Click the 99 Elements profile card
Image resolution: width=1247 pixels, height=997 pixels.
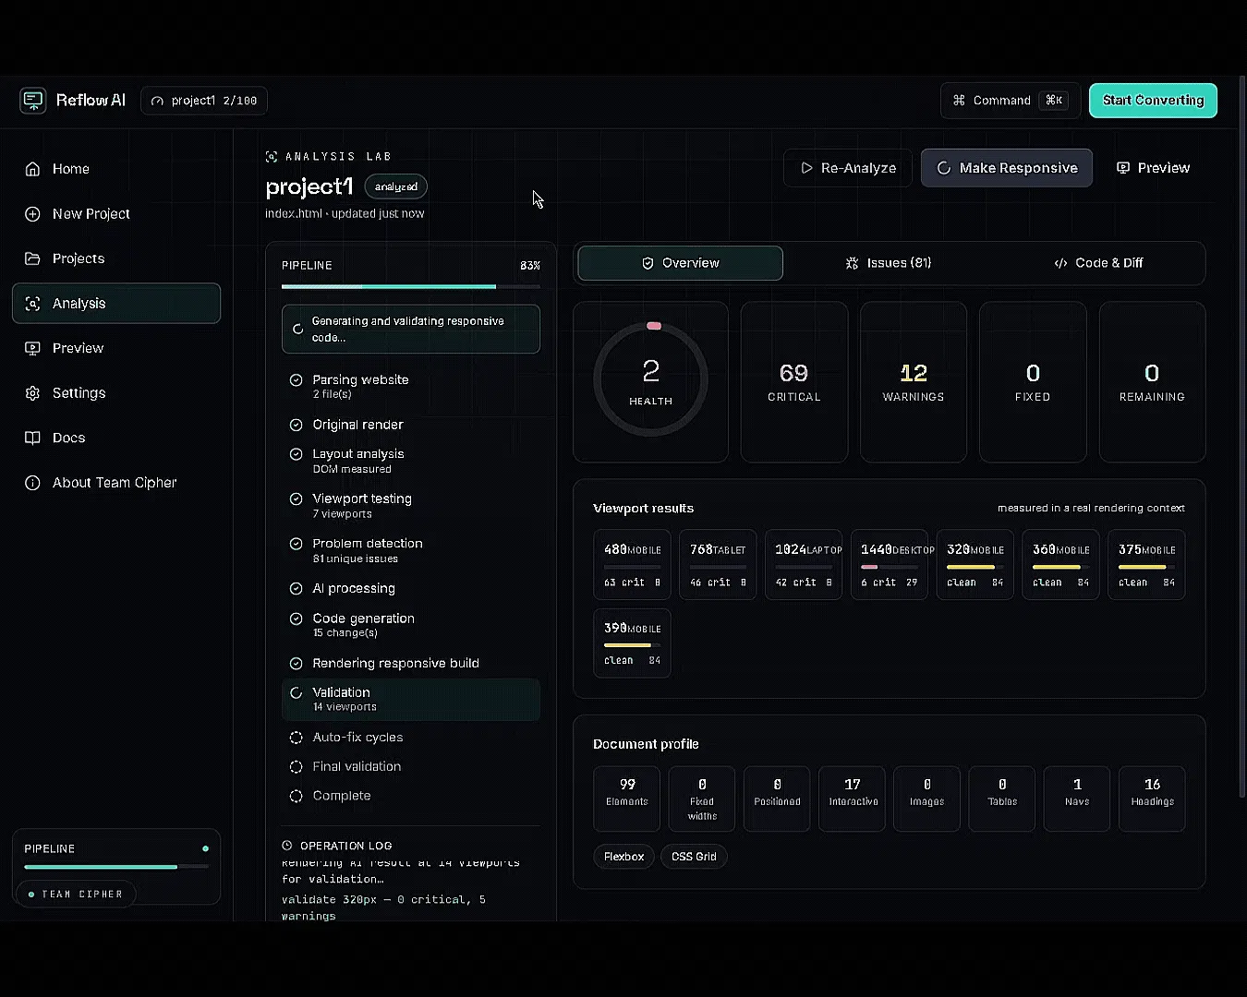pos(627,799)
